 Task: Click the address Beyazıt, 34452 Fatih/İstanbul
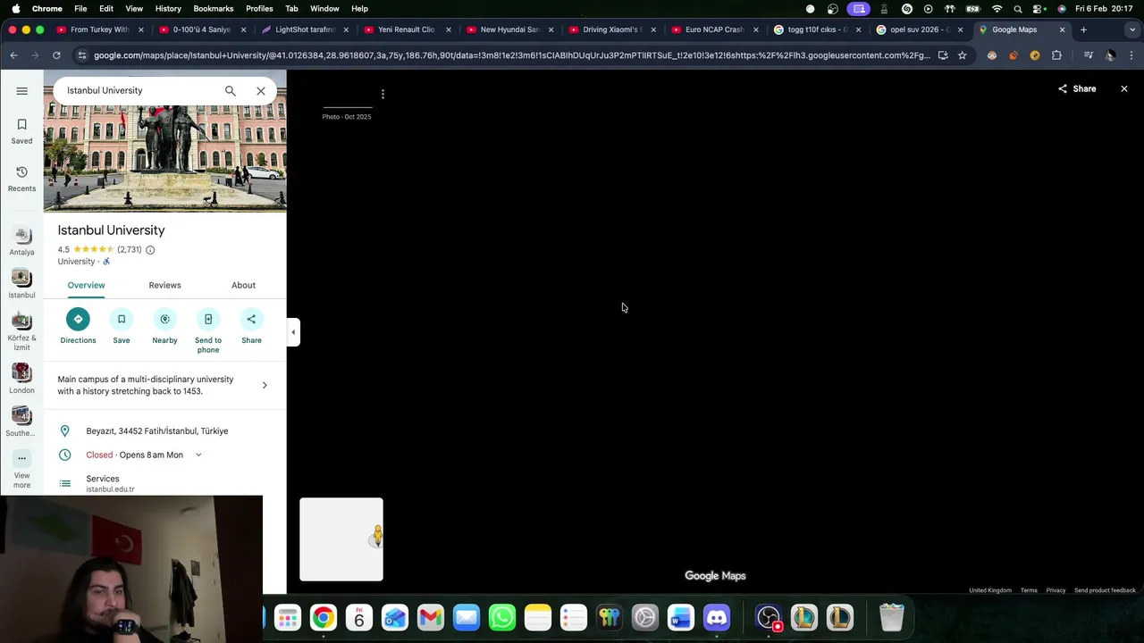157,431
